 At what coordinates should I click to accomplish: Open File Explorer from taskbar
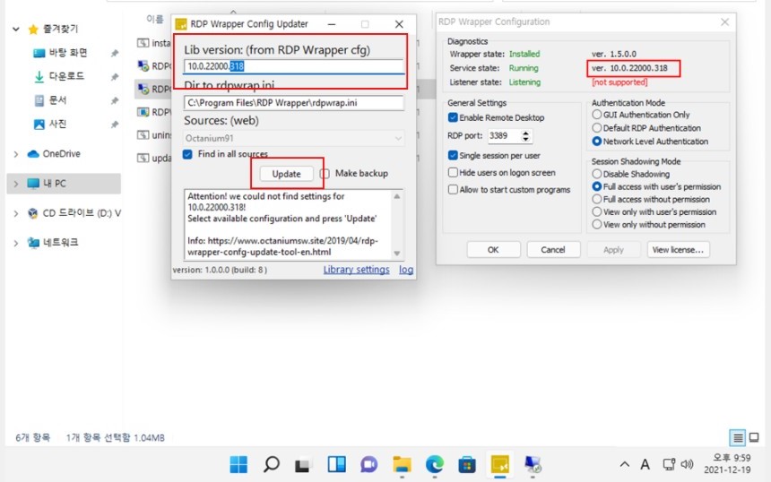[x=402, y=464]
